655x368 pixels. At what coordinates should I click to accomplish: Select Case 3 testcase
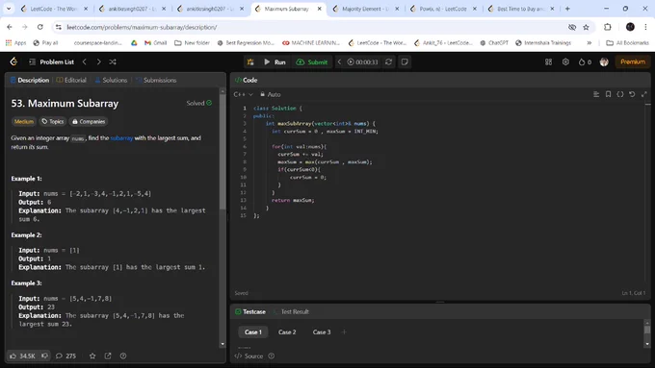click(322, 332)
